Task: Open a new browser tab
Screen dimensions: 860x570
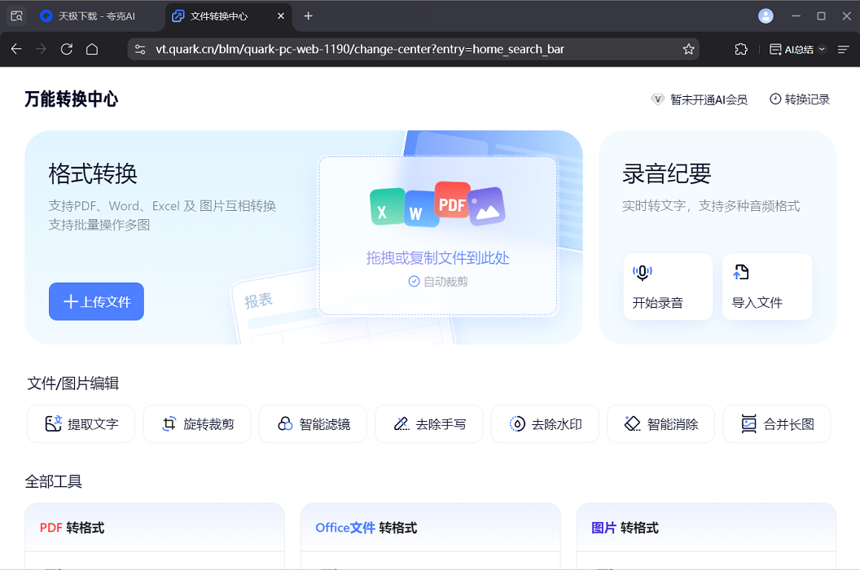Action: tap(308, 16)
